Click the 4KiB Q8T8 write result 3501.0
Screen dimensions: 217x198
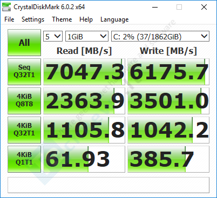[x=168, y=101]
